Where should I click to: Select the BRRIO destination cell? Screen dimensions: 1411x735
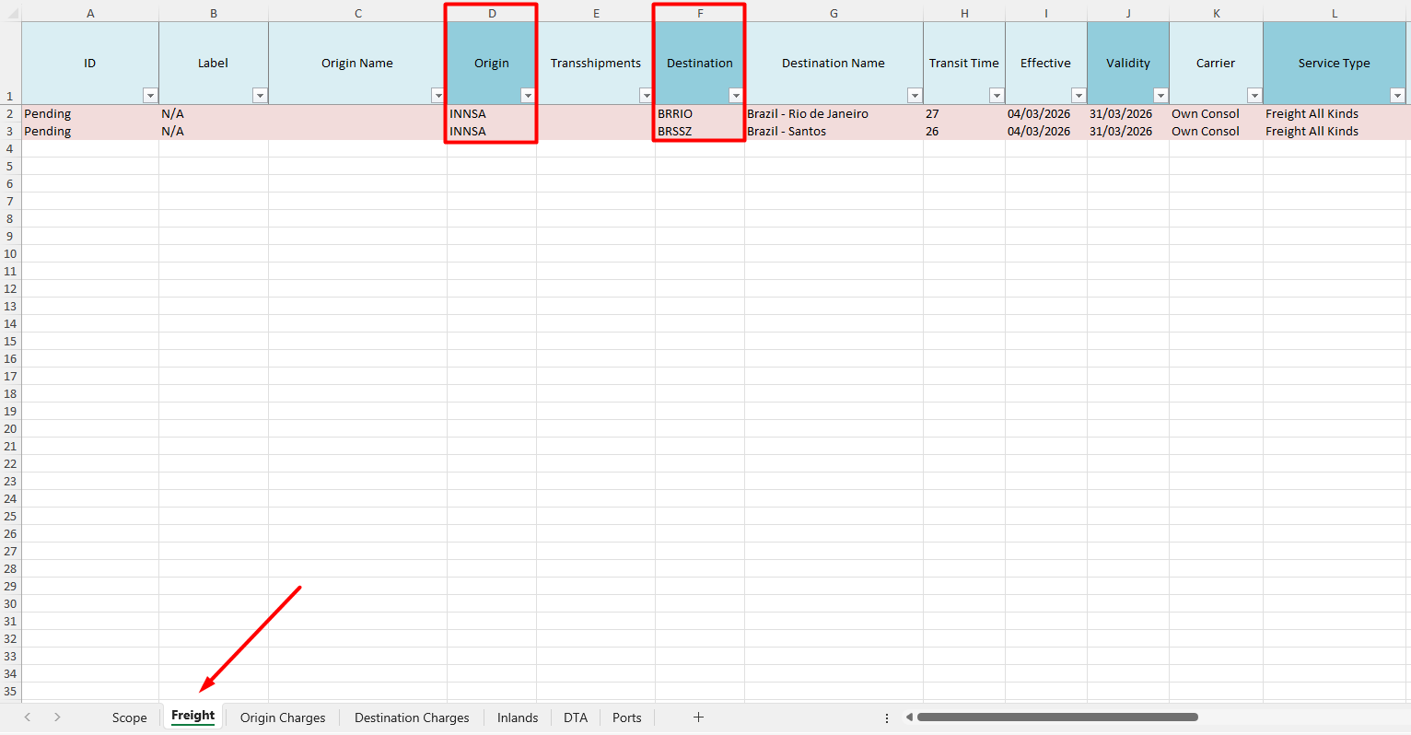tap(698, 114)
